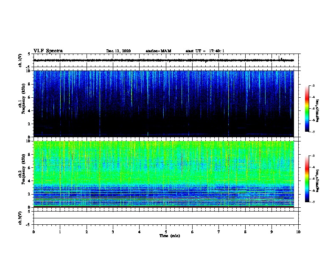Select the "start UT = 17:40: 1" text
This screenshot has height=260, width=336.
click(205, 51)
